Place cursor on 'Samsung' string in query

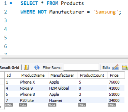106,12
